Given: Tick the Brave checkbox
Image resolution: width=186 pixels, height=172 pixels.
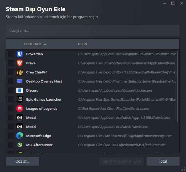Looking at the screenshot, I should coord(11,63).
